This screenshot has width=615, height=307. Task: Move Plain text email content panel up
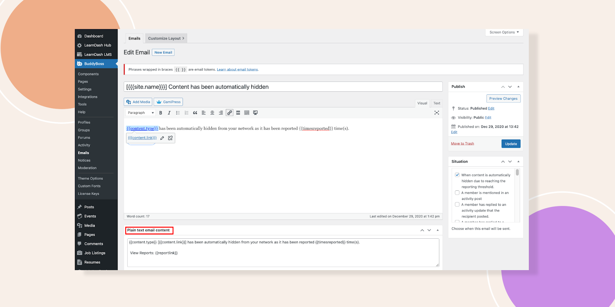tap(422, 230)
